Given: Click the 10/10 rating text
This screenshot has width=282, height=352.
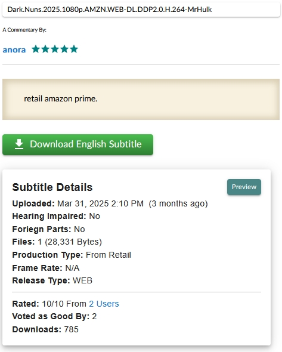Looking at the screenshot, I should (x=53, y=304).
